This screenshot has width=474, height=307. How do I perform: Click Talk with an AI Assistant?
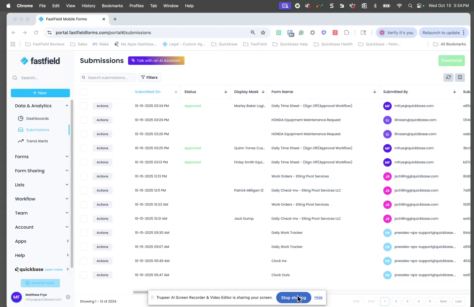point(156,60)
